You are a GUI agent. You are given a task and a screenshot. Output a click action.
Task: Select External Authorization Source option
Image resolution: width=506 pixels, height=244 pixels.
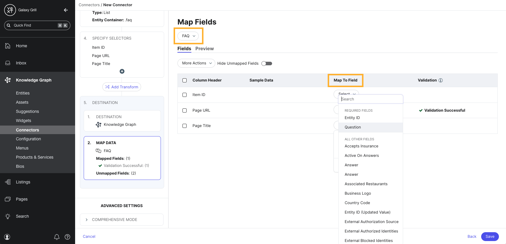coord(371,222)
